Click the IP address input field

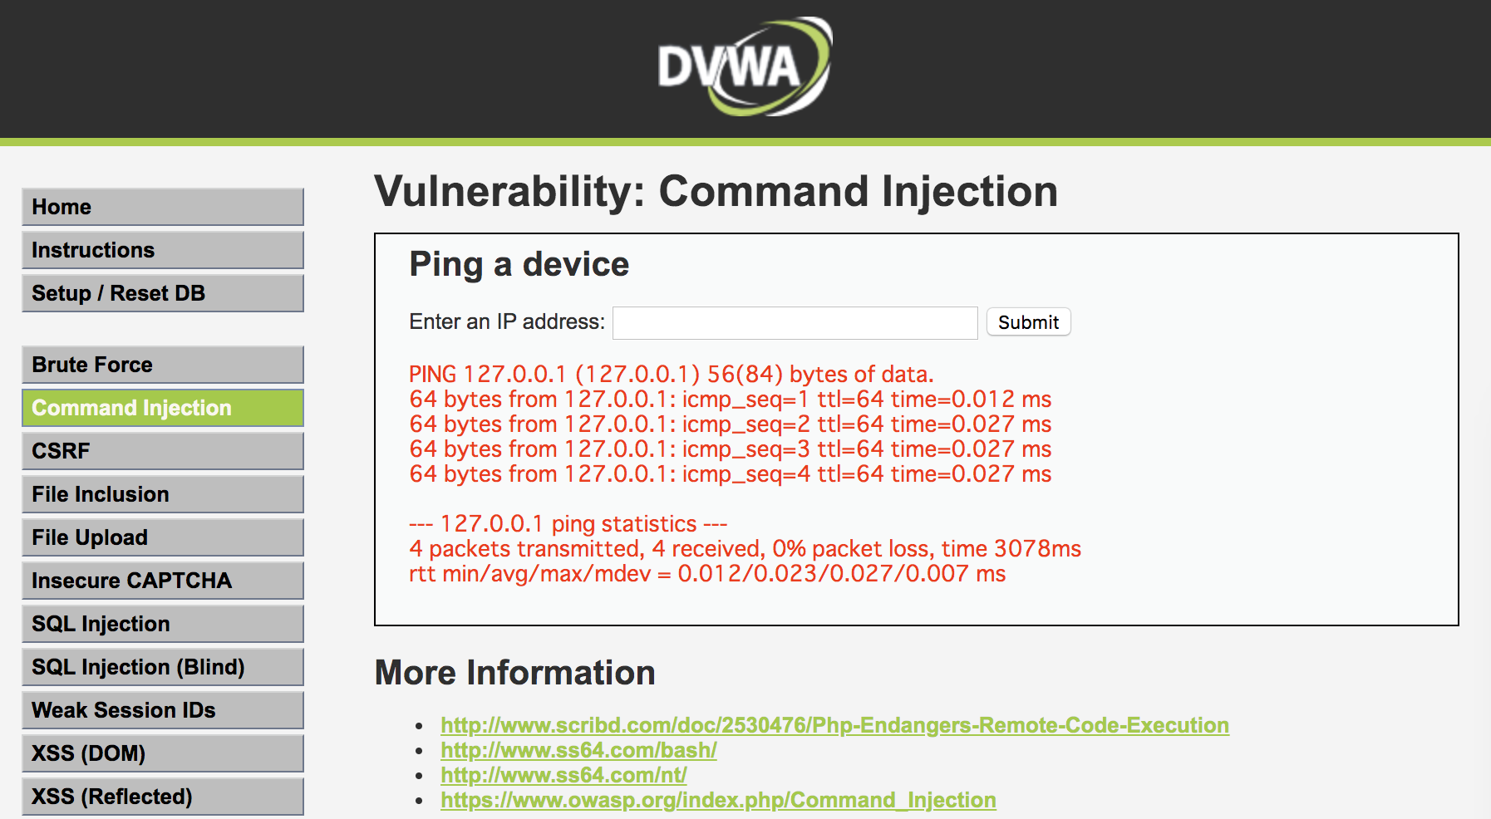[795, 323]
